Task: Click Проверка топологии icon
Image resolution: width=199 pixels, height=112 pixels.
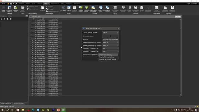Action: pyautogui.click(x=165, y=9)
